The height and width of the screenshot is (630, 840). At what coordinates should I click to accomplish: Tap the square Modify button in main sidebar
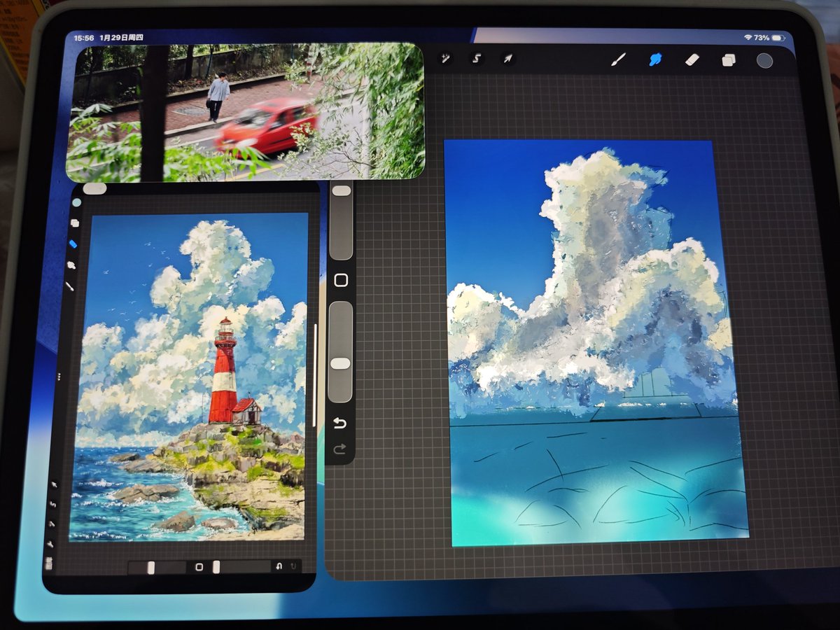[x=341, y=281]
